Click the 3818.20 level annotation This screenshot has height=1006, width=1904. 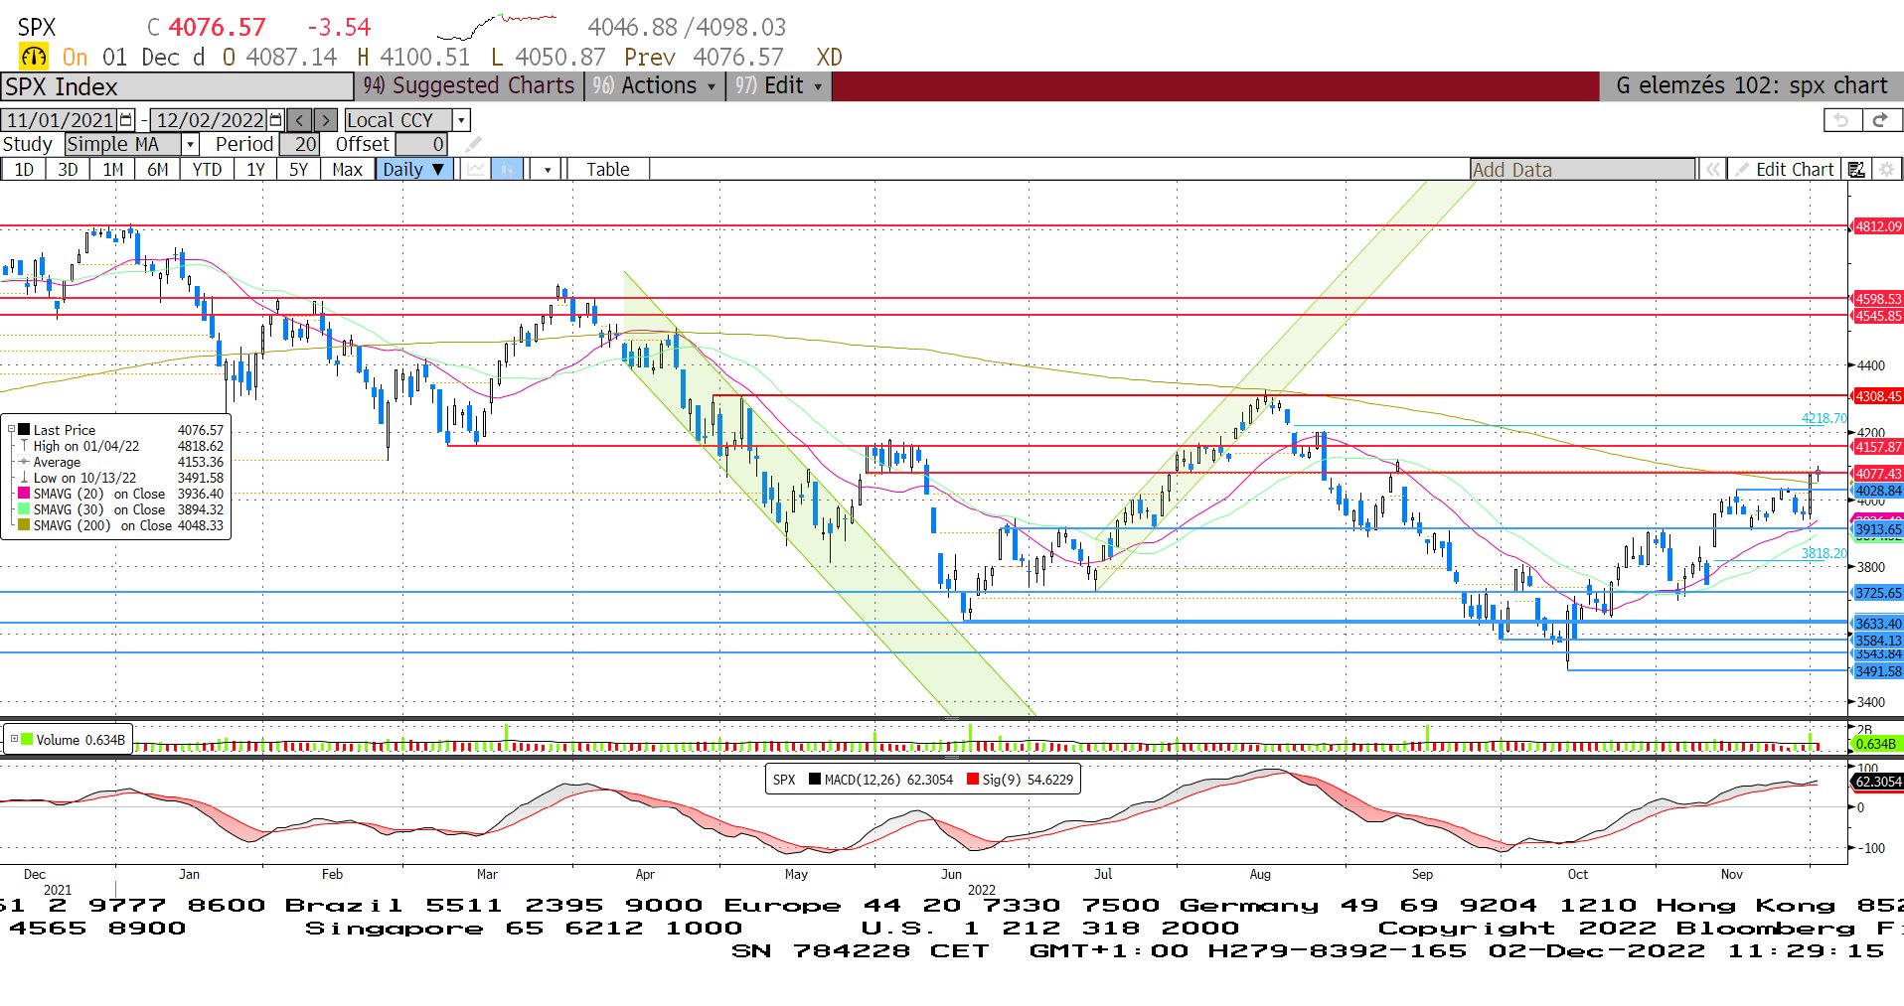click(1824, 553)
